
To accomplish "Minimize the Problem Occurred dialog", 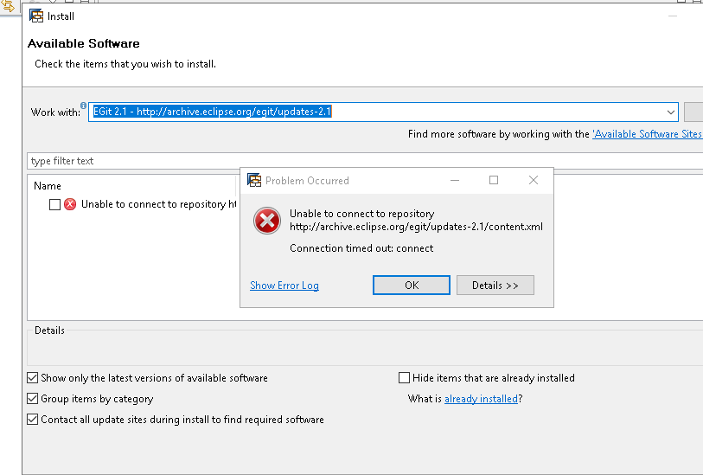I will point(455,180).
